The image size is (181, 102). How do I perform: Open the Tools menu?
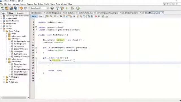[58, 4]
